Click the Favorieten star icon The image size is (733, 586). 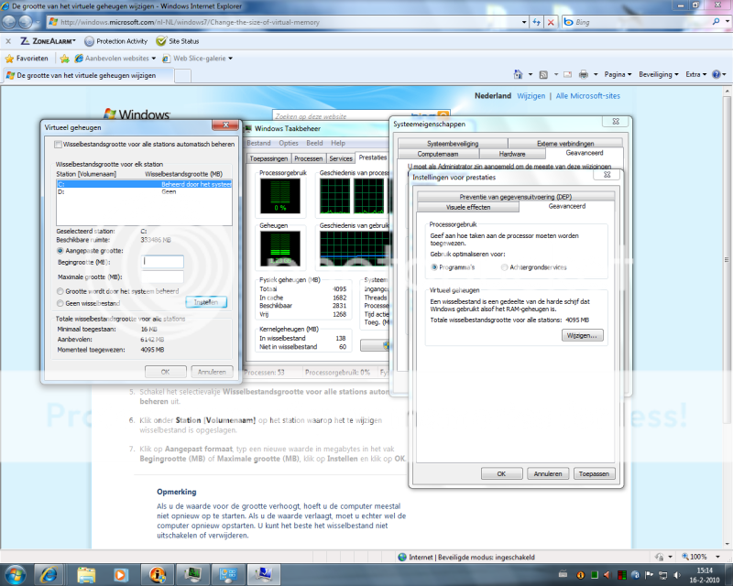tap(10, 58)
